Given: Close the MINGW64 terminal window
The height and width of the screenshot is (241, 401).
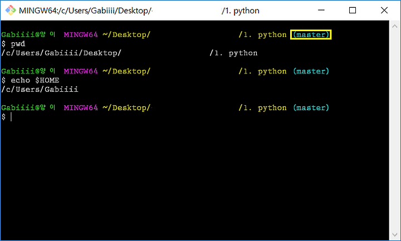Looking at the screenshot, I should [384, 11].
